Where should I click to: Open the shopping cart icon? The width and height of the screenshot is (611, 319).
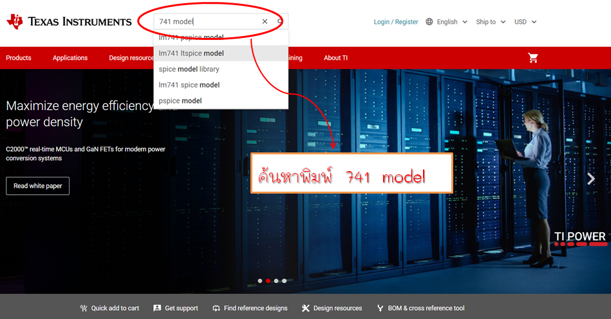[532, 58]
